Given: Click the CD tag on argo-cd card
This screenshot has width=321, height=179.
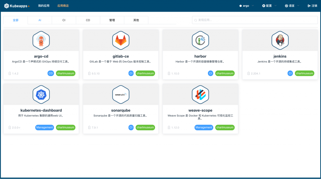Looking at the screenshot, I should point(51,73).
